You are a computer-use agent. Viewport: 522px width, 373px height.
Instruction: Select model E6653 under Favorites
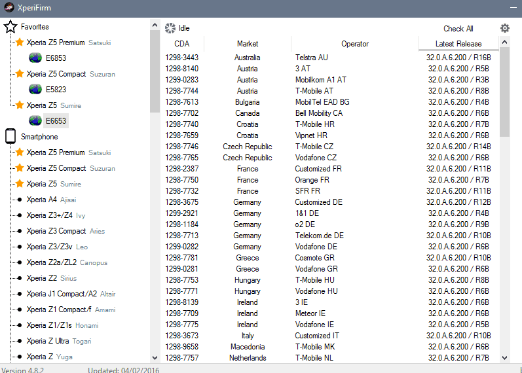56,120
